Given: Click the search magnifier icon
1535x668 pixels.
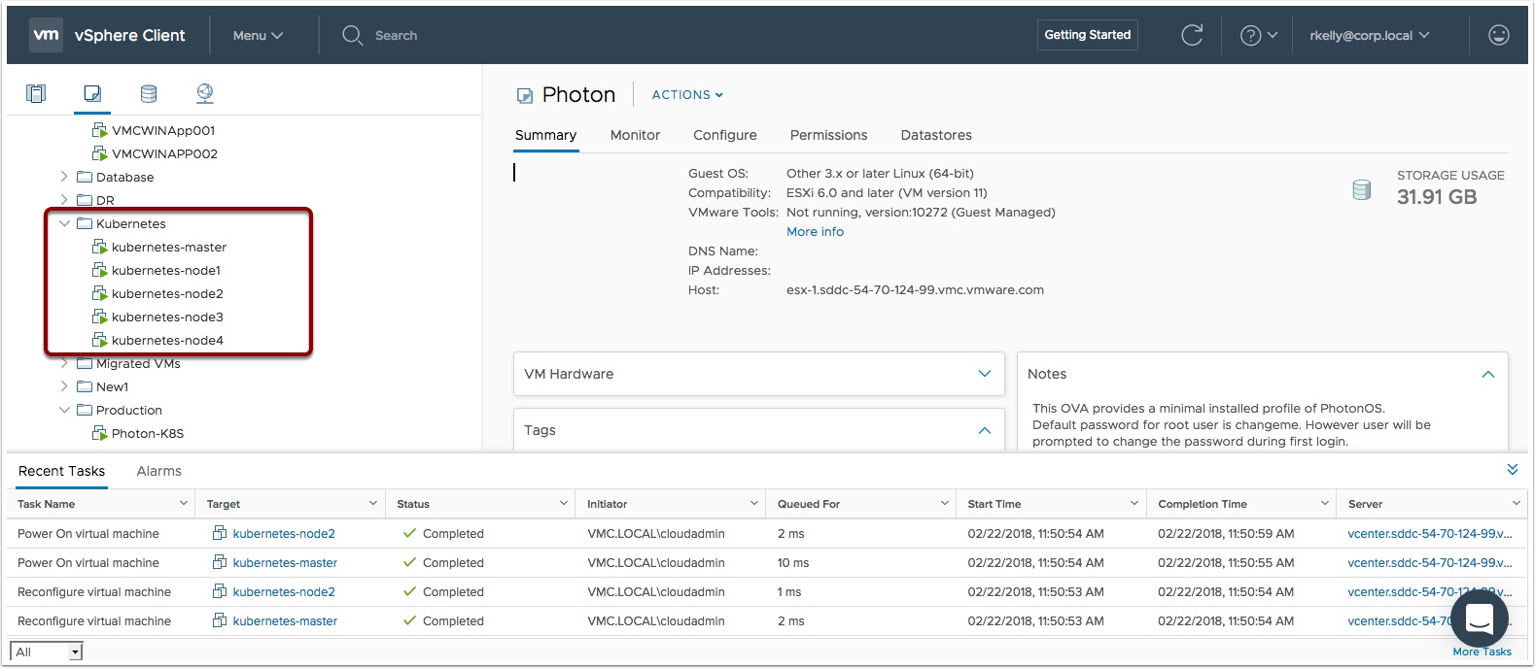Looking at the screenshot, I should (352, 35).
